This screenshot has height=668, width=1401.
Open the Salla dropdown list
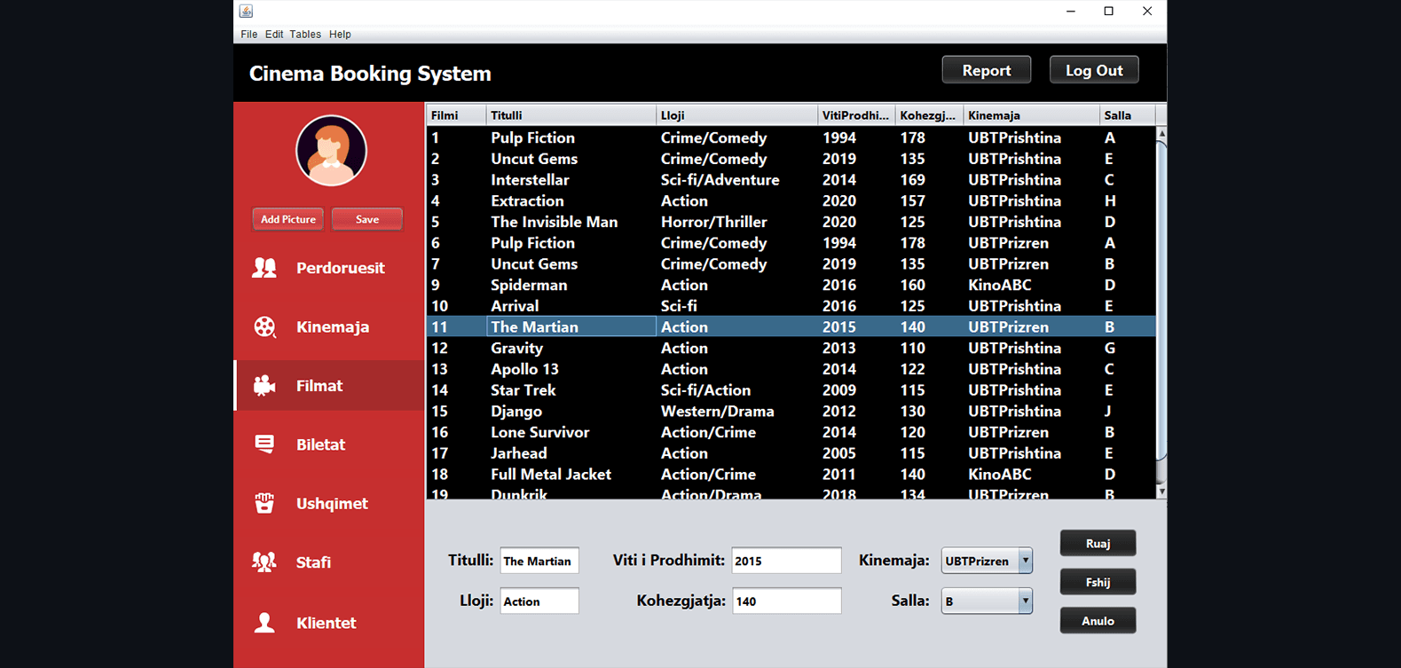[1025, 601]
